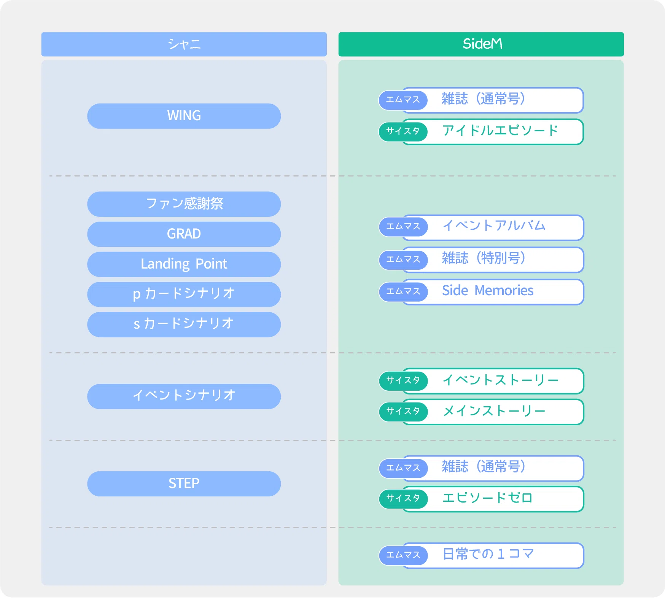Click 雑誌（通常号） text above エピソードゼロ

[484, 466]
